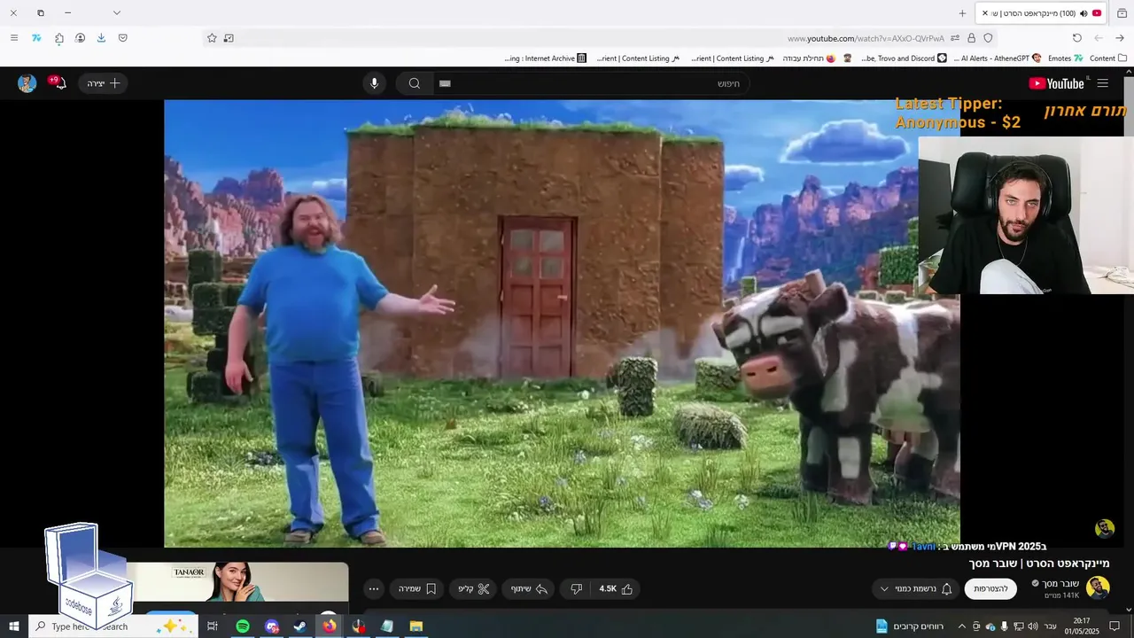Open the browser application menu
1134x638 pixels.
pyautogui.click(x=14, y=38)
